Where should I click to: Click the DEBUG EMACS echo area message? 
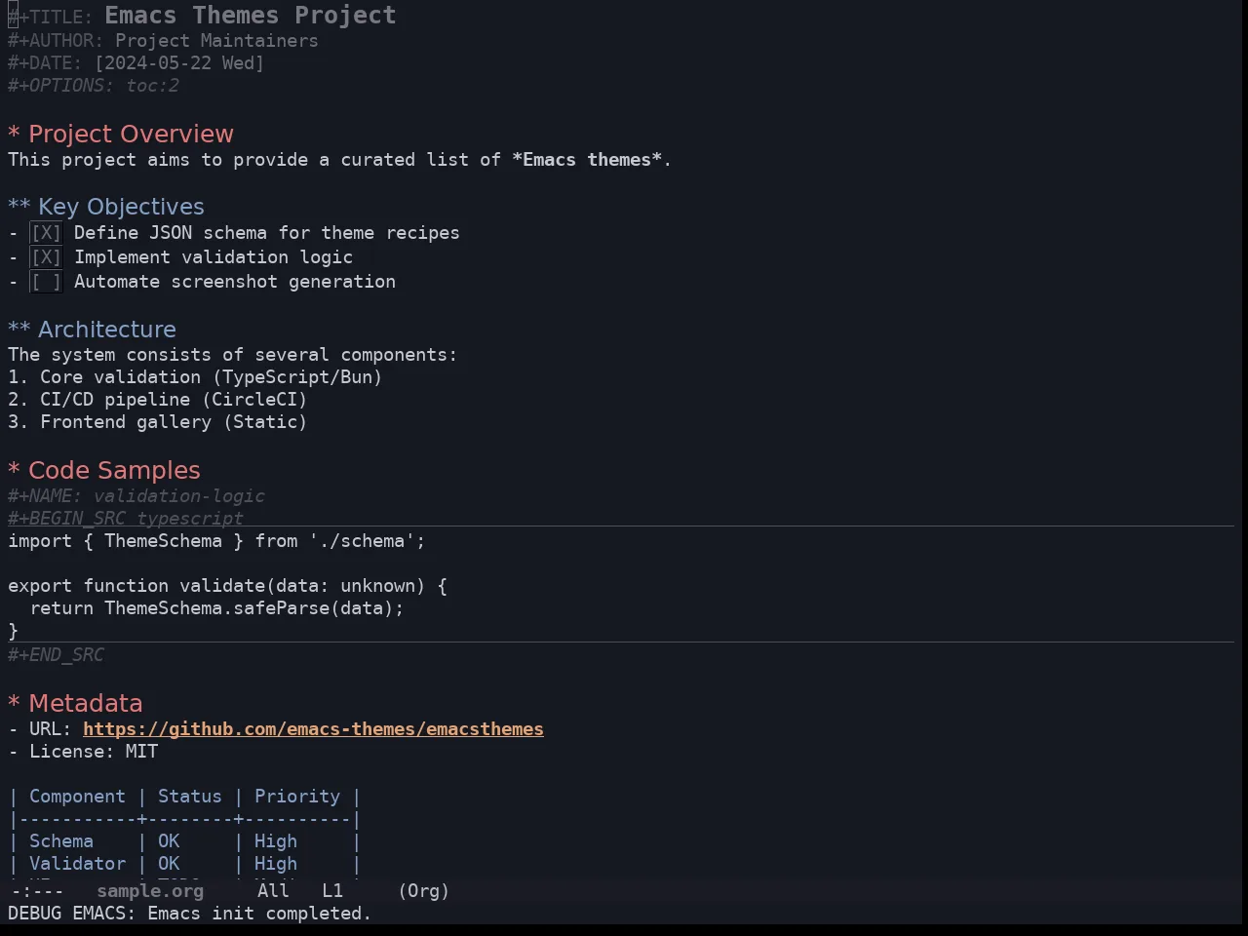pyautogui.click(x=190, y=914)
